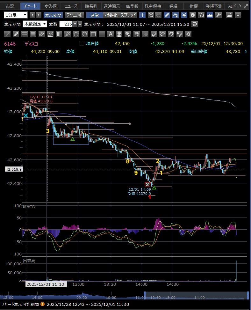Zoom in with the magnifier plus icon

pos(151,15)
